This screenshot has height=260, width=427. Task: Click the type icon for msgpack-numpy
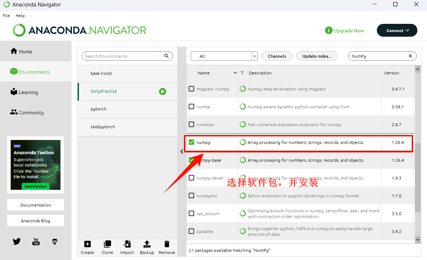[243, 89]
